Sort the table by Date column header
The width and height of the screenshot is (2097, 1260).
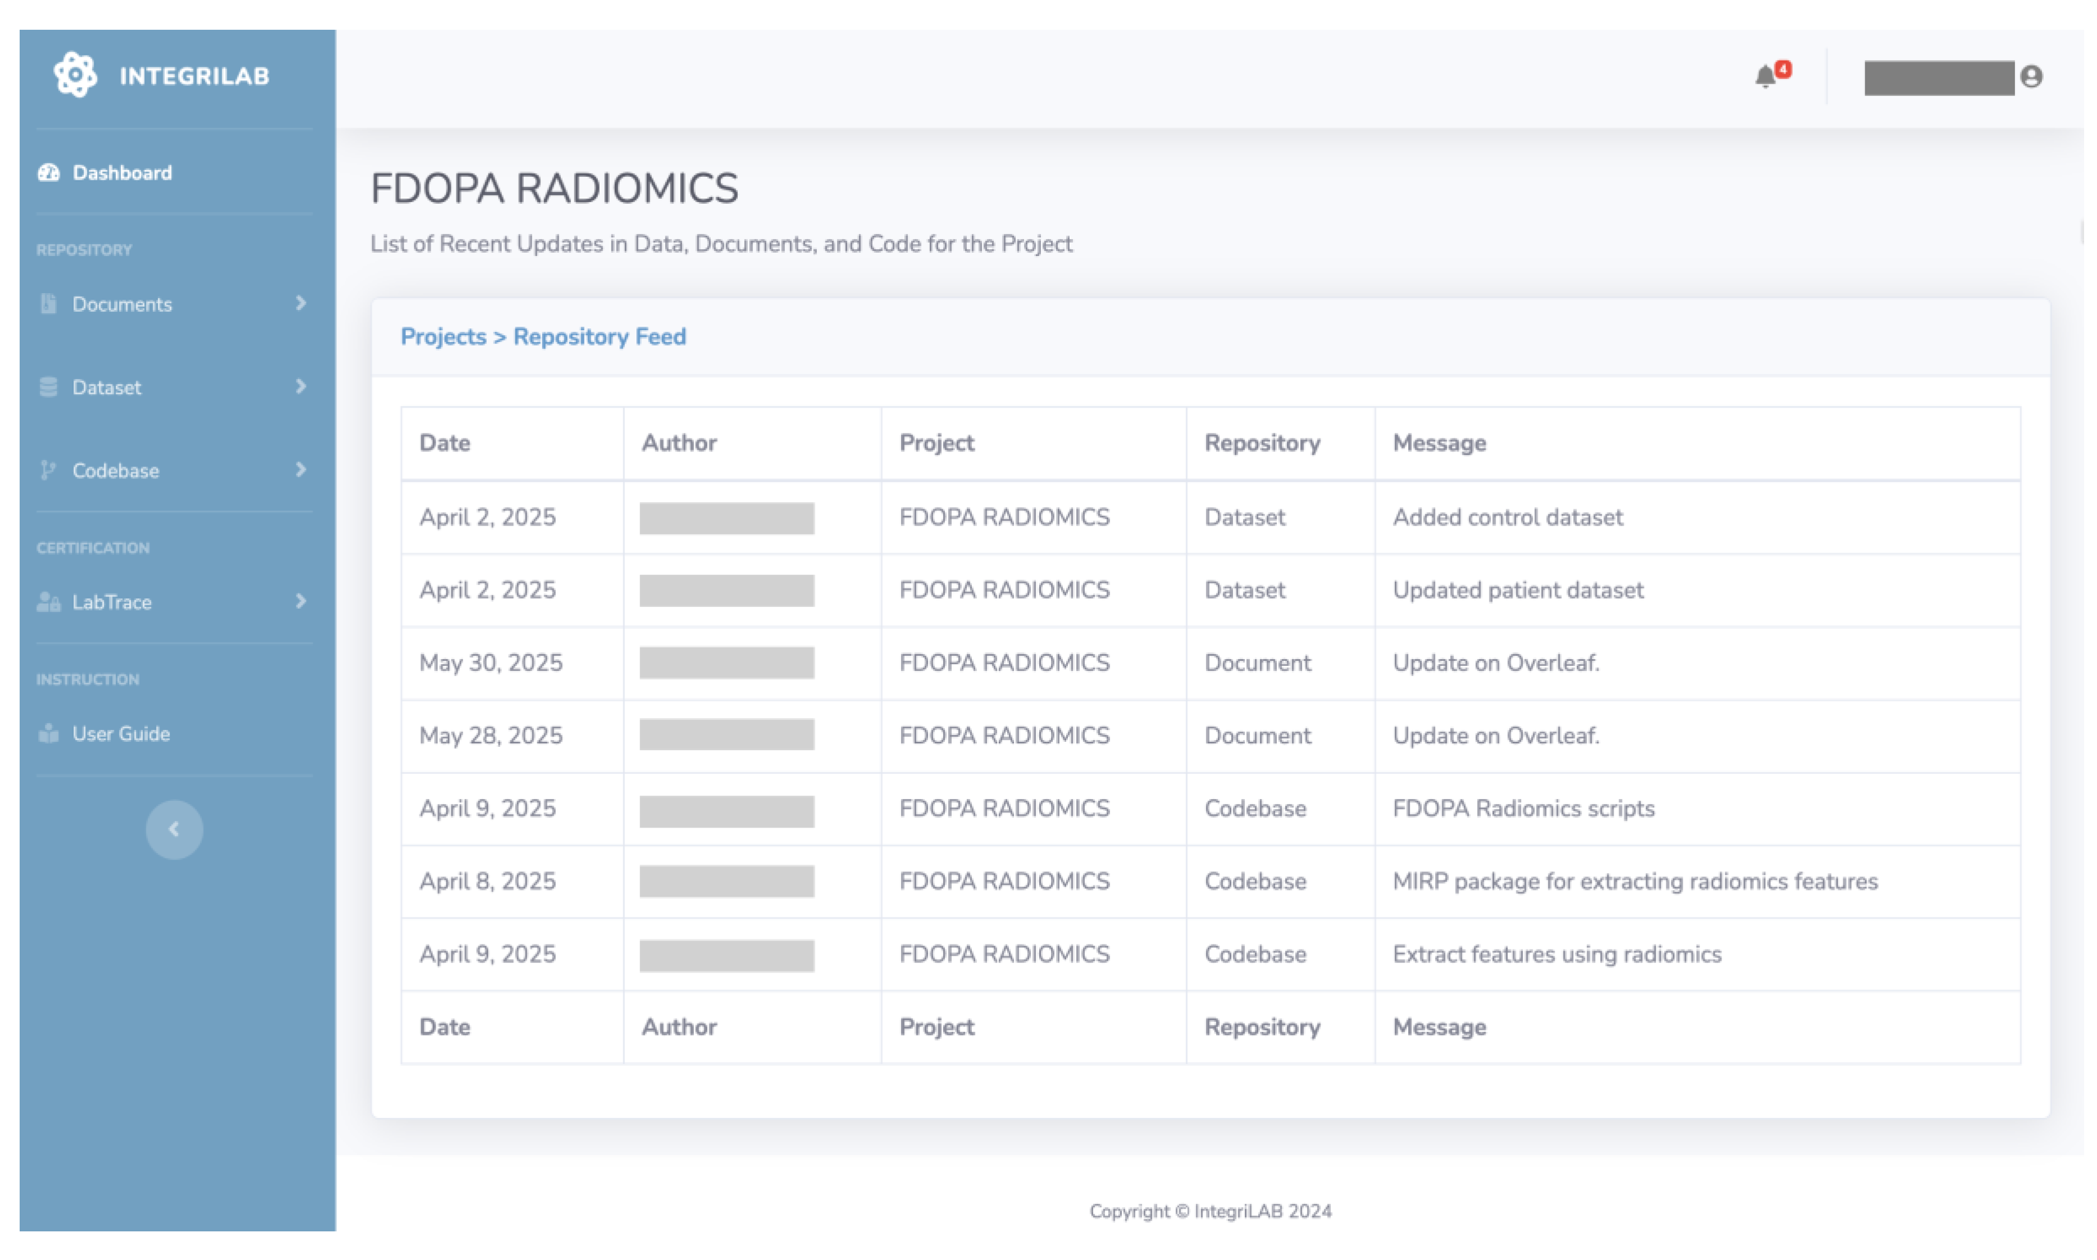coord(444,442)
